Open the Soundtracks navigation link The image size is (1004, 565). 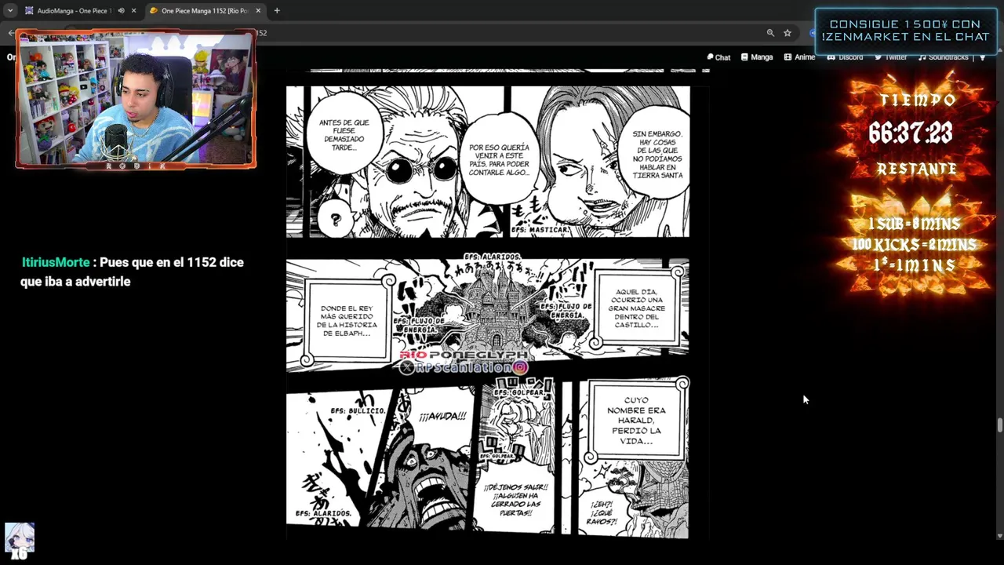tap(944, 57)
